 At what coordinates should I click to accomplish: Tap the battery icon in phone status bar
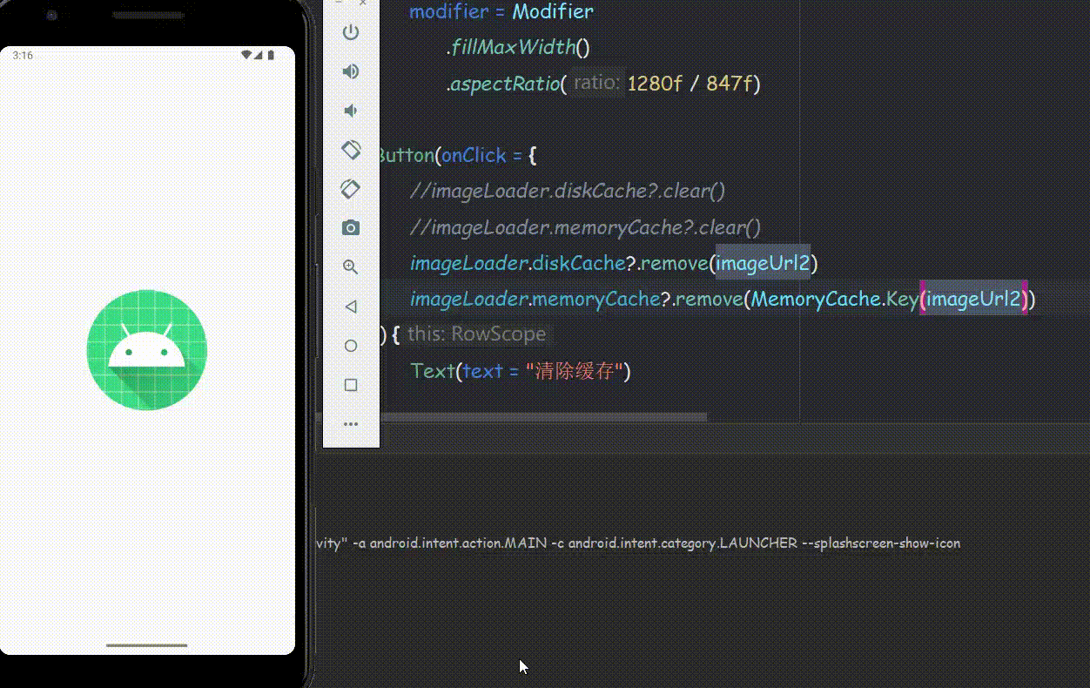[271, 55]
